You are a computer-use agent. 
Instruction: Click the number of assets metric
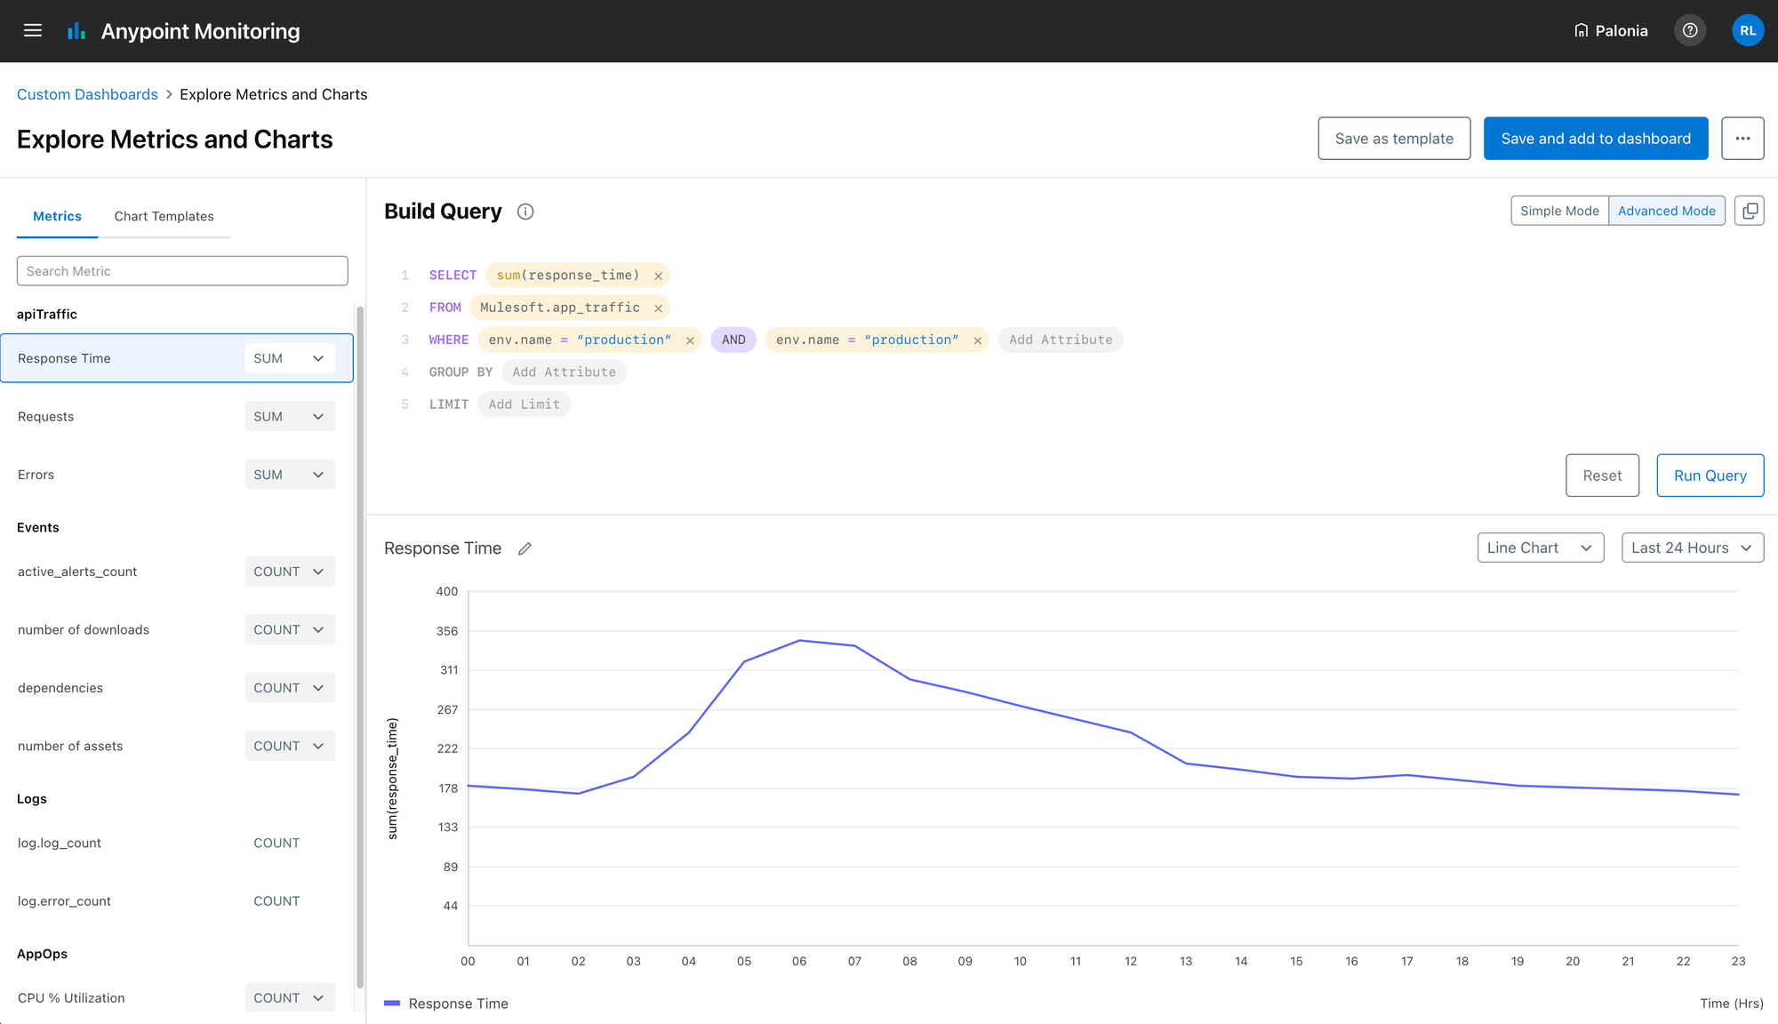(x=70, y=746)
